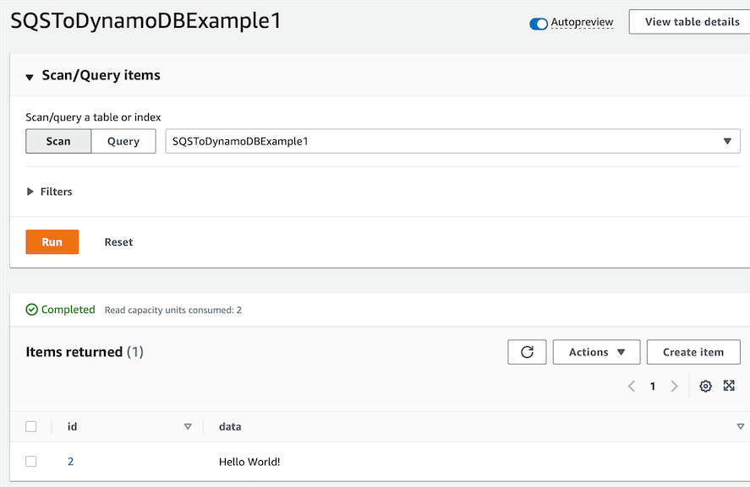Screen dimensions: 750x487
Task: Click the refresh items icon button
Action: (527, 352)
